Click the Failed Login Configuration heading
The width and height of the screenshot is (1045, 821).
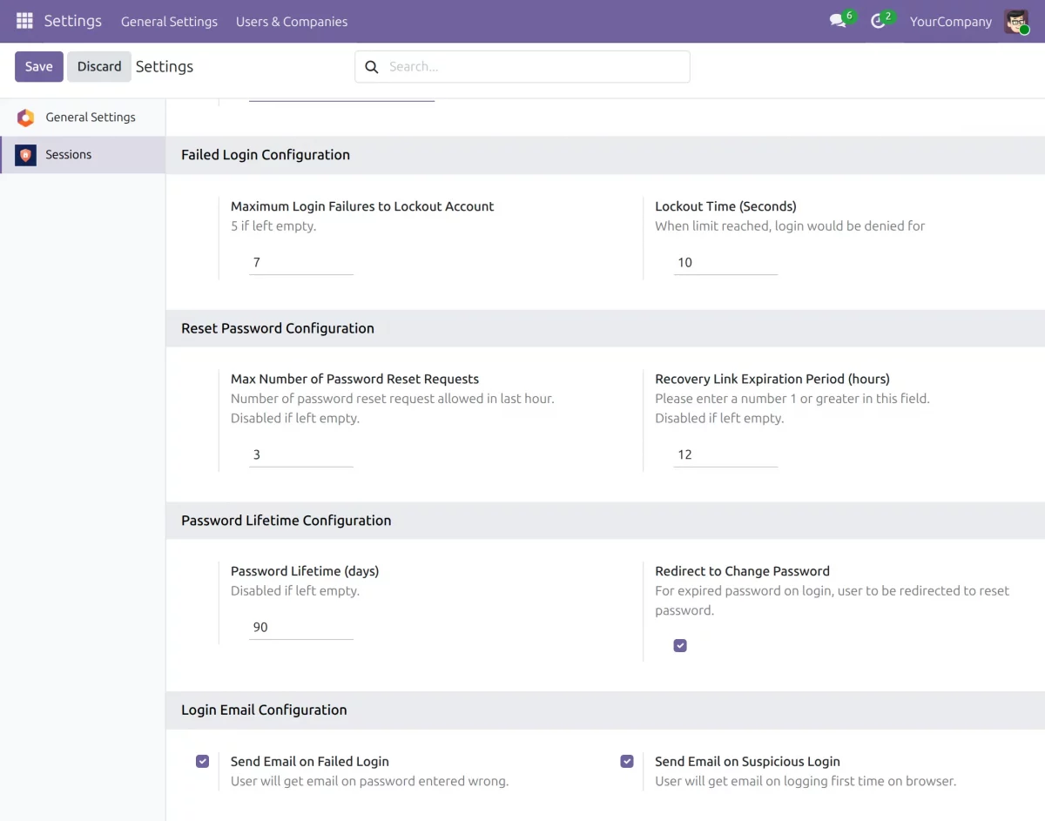click(266, 155)
